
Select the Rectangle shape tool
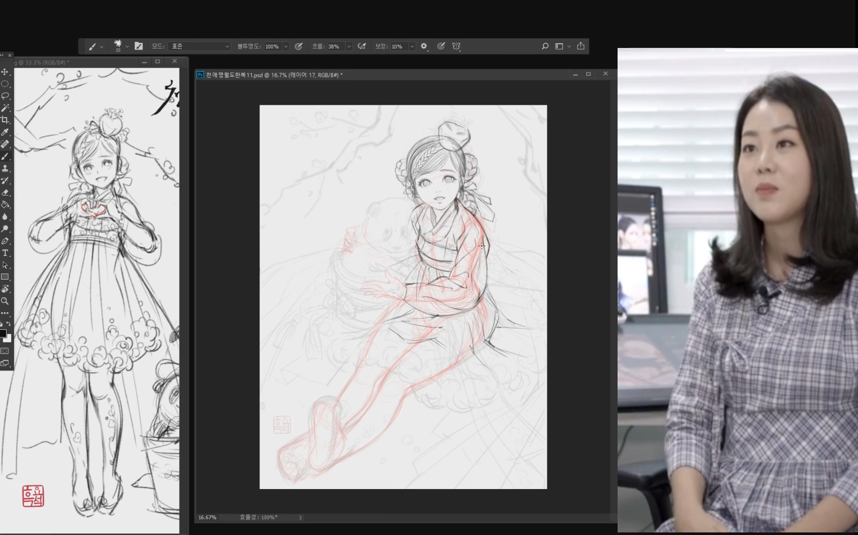pyautogui.click(x=5, y=277)
